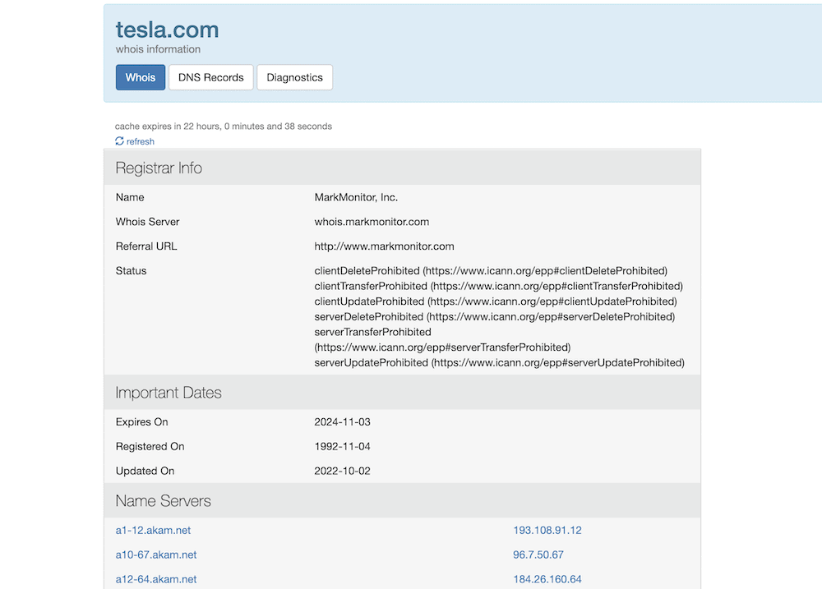Click the whois.markmonitor.com server value
The width and height of the screenshot is (822, 589).
[x=372, y=222]
